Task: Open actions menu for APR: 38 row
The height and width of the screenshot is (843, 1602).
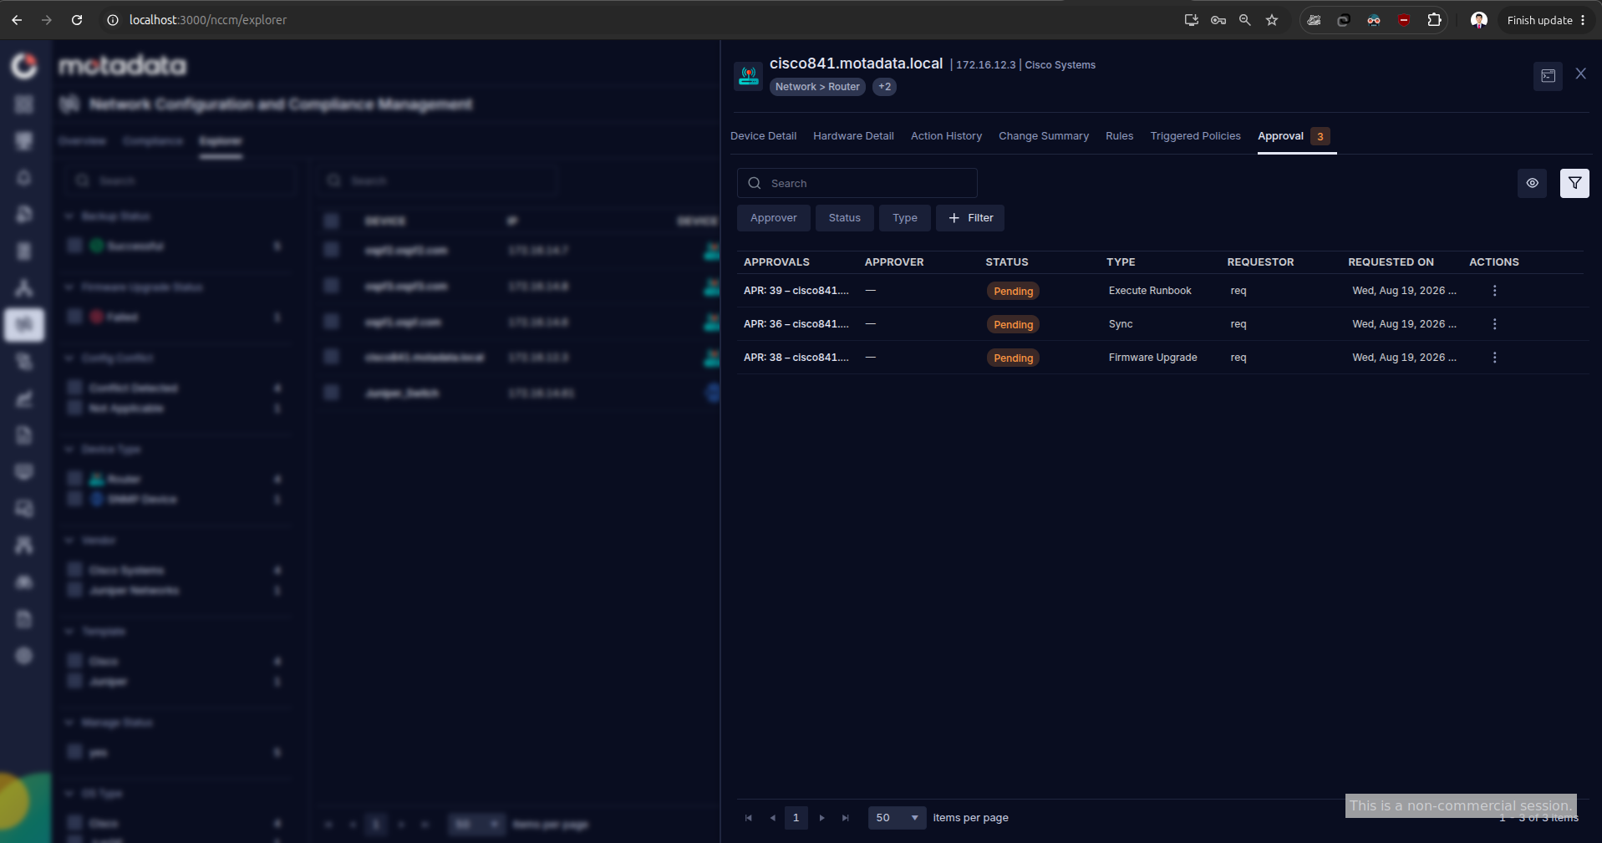Action: pos(1494,358)
